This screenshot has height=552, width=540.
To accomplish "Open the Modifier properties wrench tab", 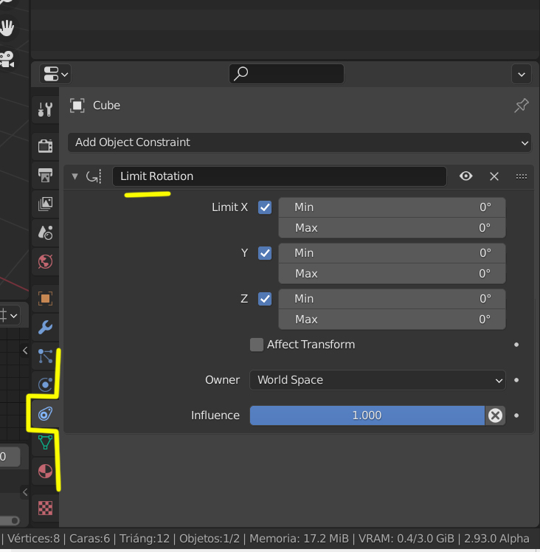I will click(x=46, y=328).
